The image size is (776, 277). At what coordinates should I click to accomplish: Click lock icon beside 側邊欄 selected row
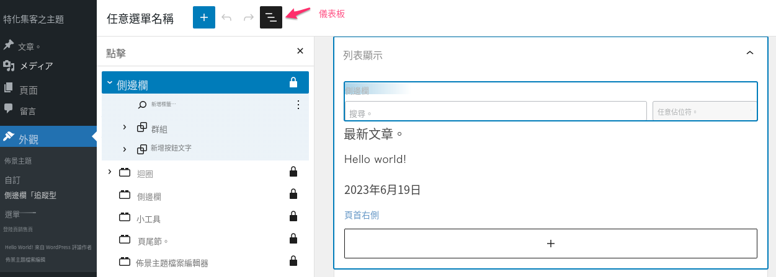tap(293, 83)
